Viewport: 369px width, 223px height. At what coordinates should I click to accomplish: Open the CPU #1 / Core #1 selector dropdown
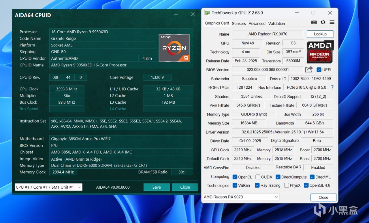point(48,187)
